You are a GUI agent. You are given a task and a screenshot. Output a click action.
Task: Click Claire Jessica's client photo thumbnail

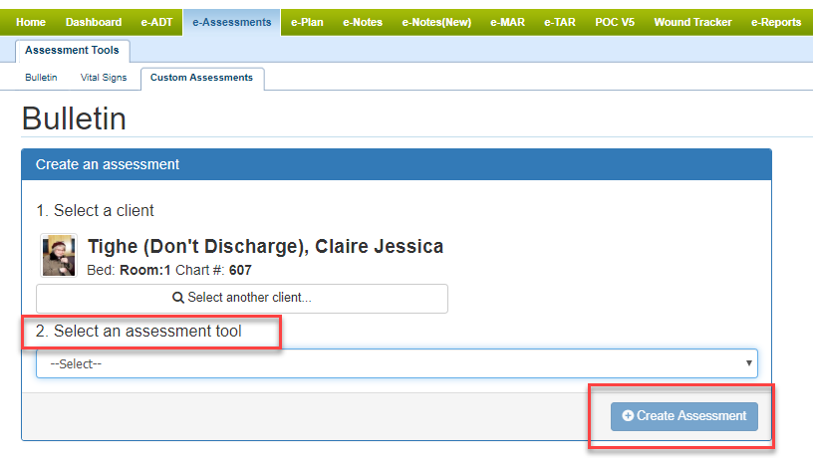(58, 256)
